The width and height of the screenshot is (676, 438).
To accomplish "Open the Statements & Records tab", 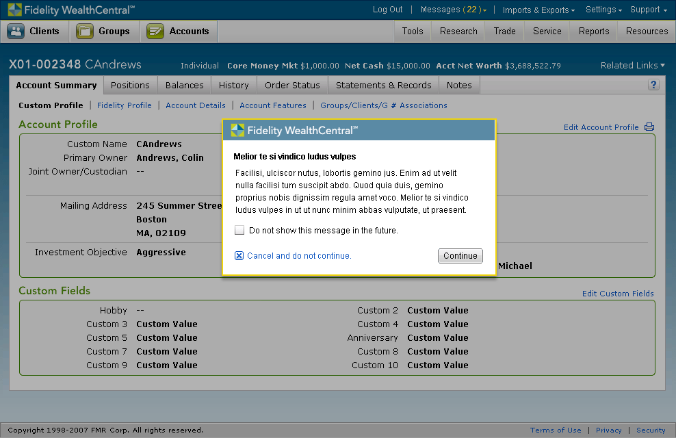I will [x=384, y=85].
